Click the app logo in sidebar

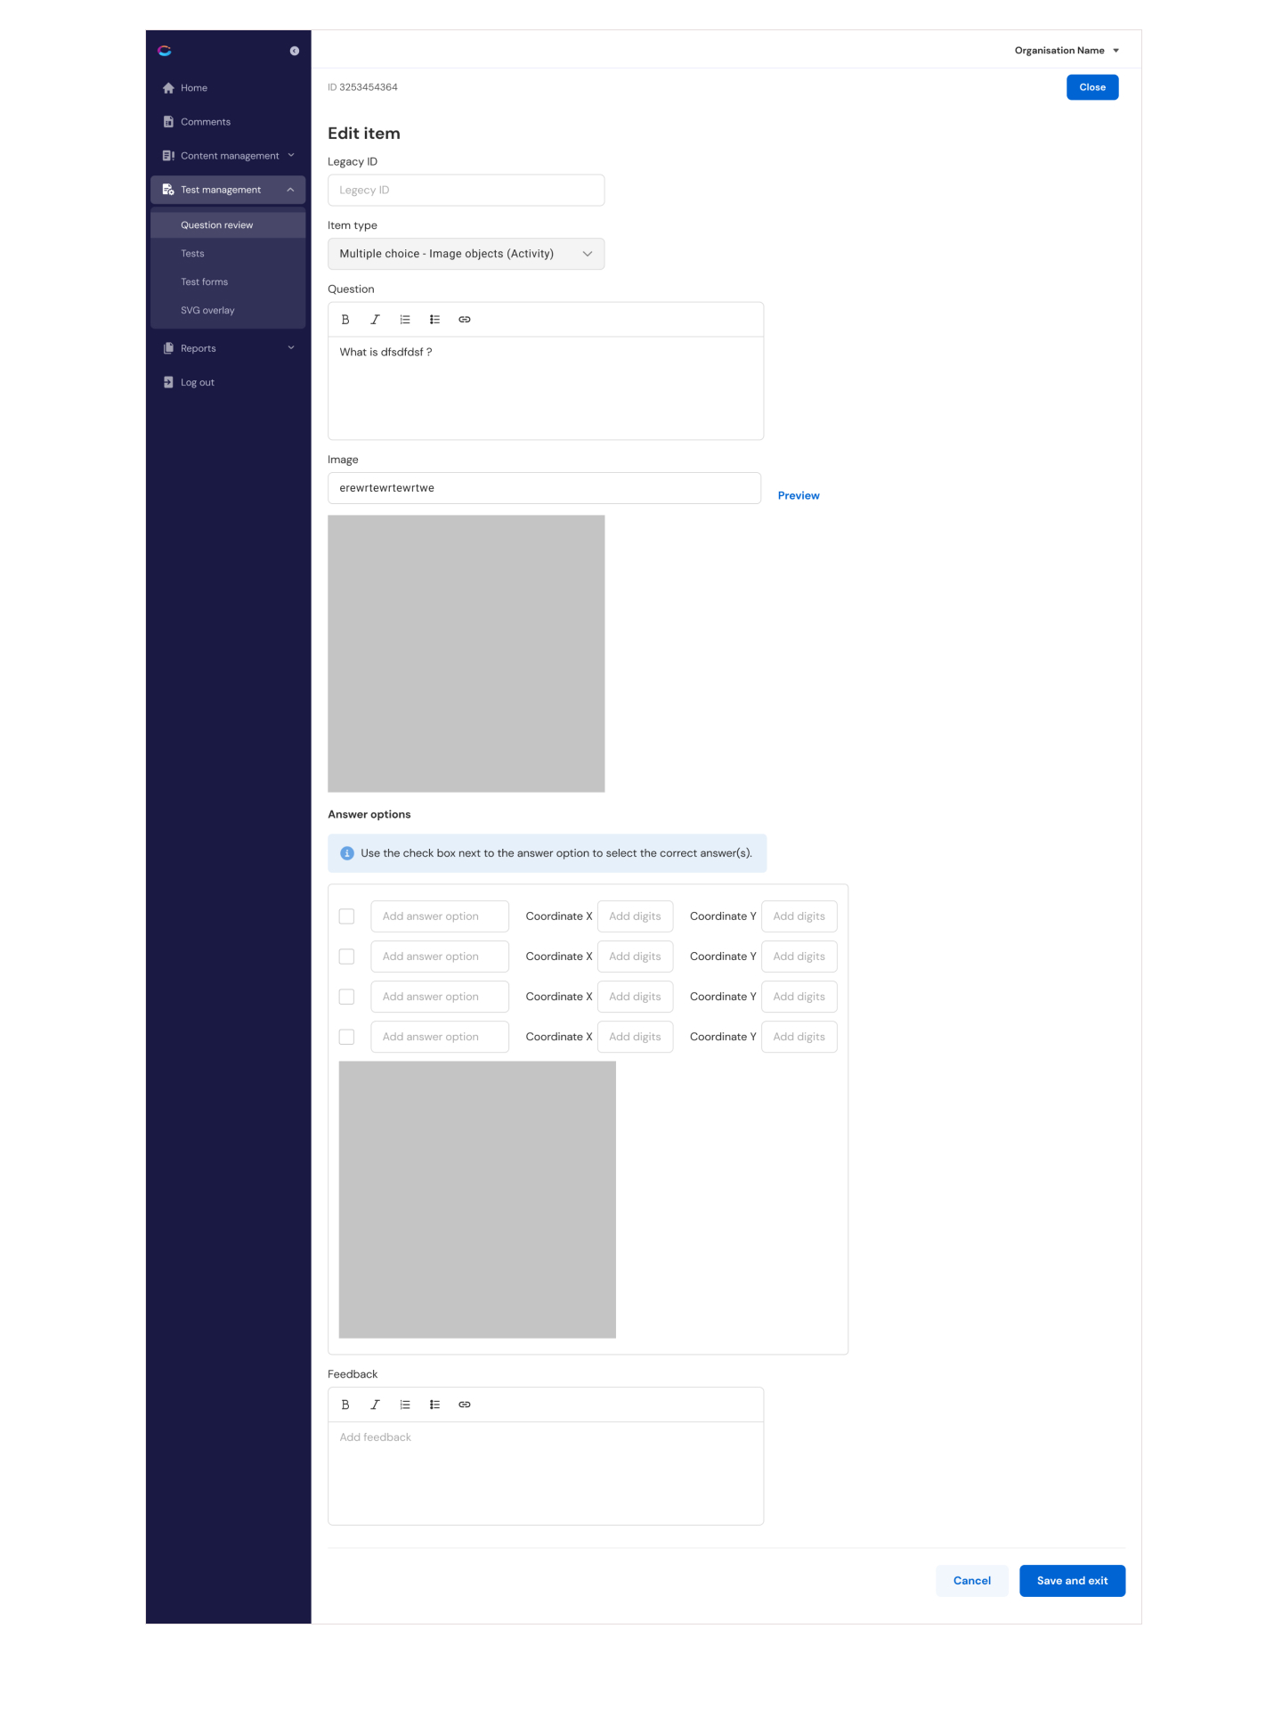click(x=165, y=51)
